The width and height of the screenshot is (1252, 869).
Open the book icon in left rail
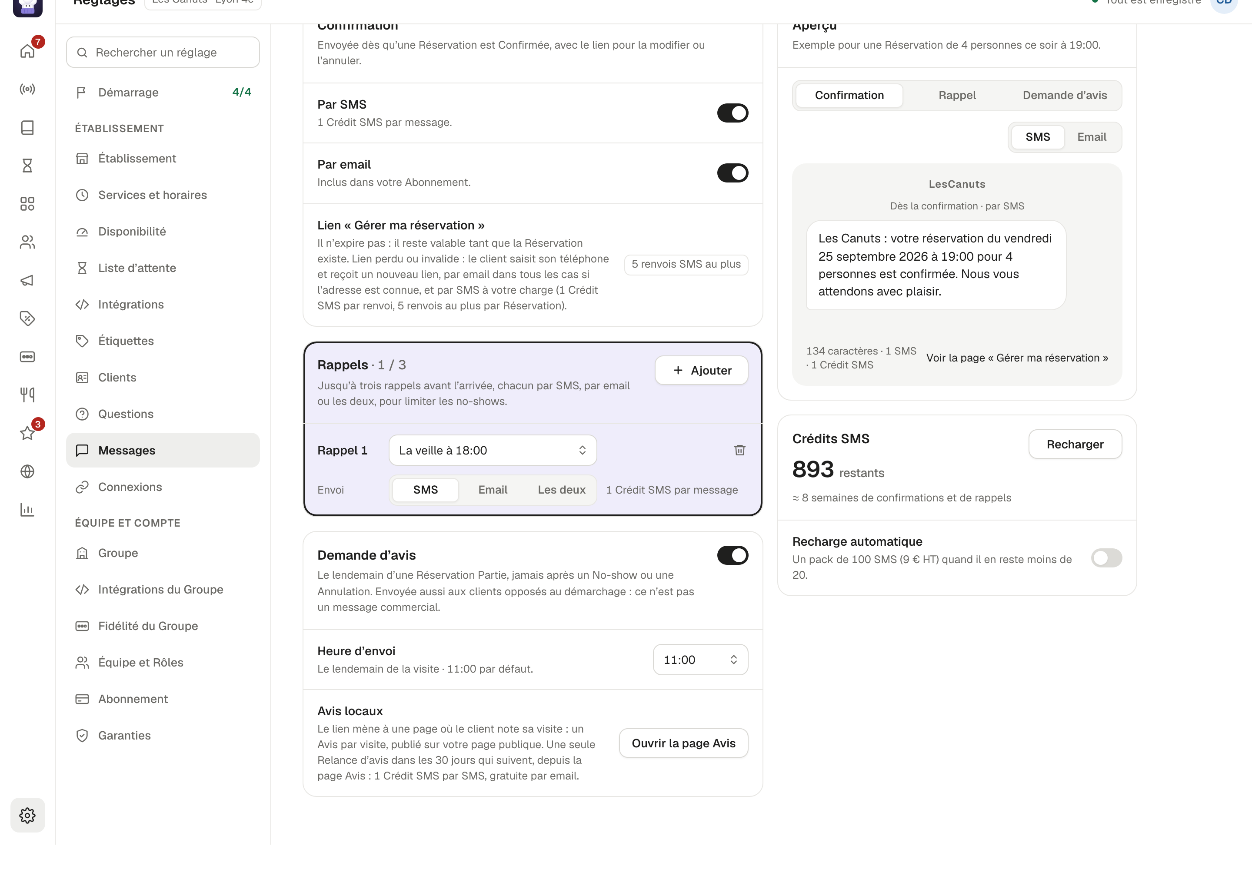pos(27,127)
